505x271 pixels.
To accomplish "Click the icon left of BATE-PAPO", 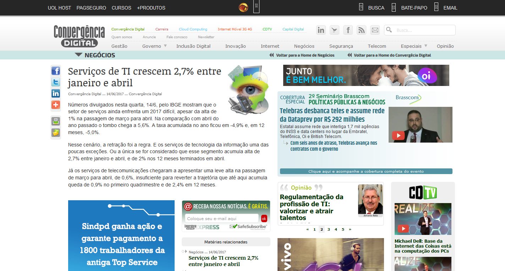I will click(394, 7).
